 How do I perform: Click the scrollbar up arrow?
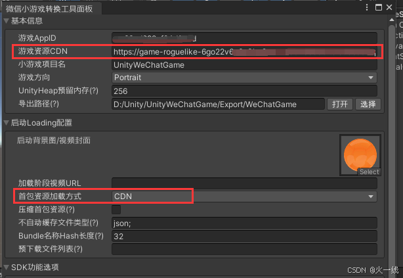392,20
